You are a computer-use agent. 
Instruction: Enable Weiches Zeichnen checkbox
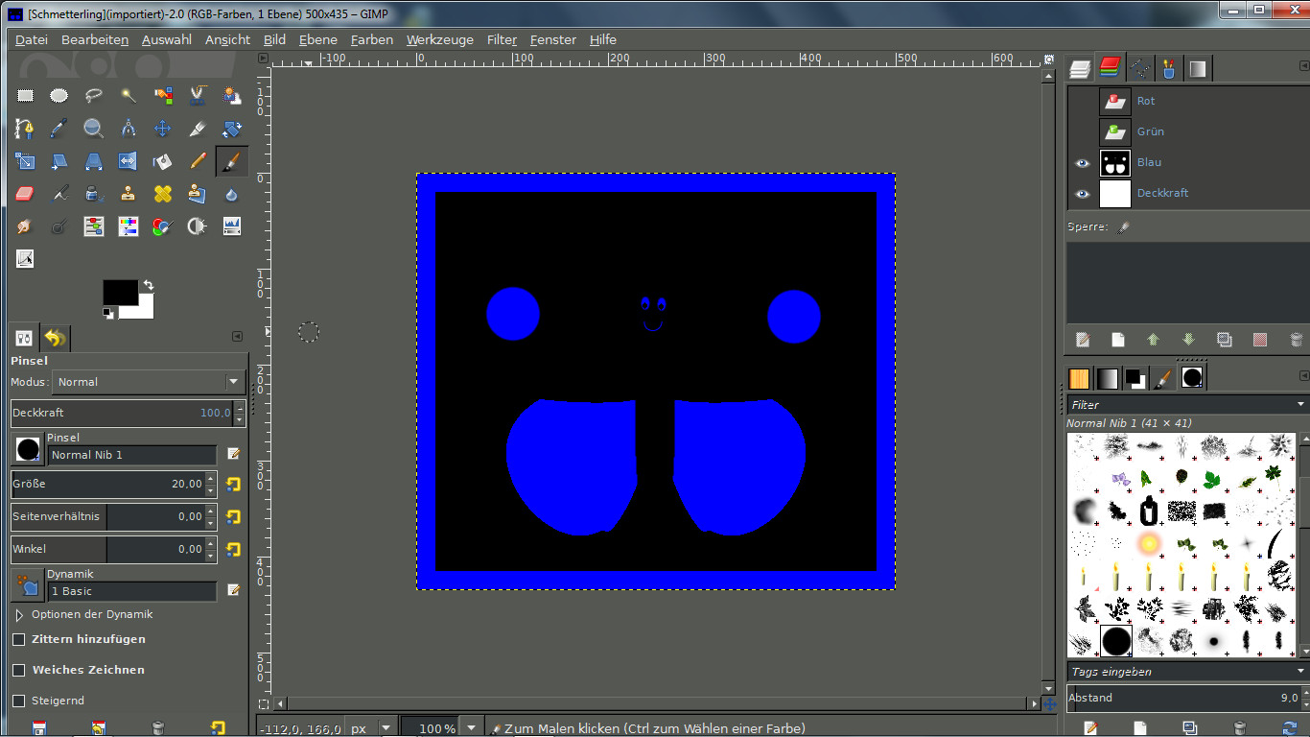coord(18,670)
